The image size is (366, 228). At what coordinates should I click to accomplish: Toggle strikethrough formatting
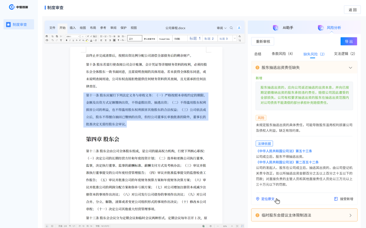(x=77, y=40)
